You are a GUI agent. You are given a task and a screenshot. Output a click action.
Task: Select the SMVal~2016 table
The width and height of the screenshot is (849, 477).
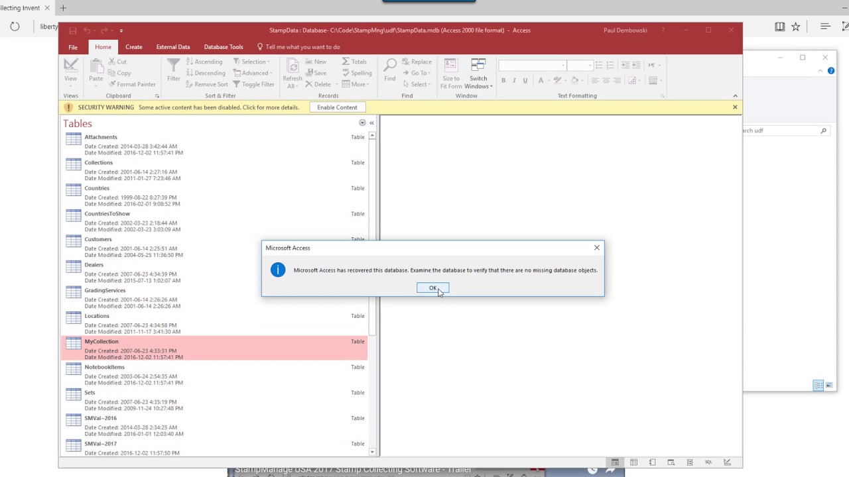[214, 426]
